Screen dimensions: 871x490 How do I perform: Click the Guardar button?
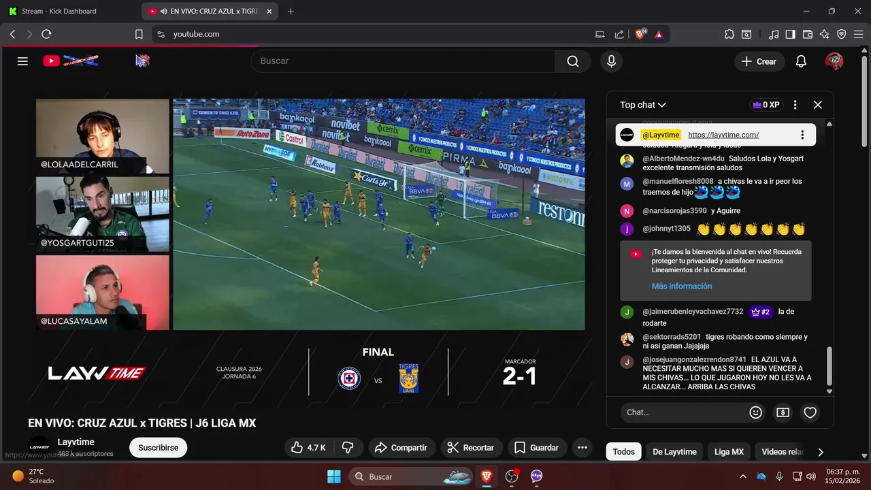(x=537, y=447)
